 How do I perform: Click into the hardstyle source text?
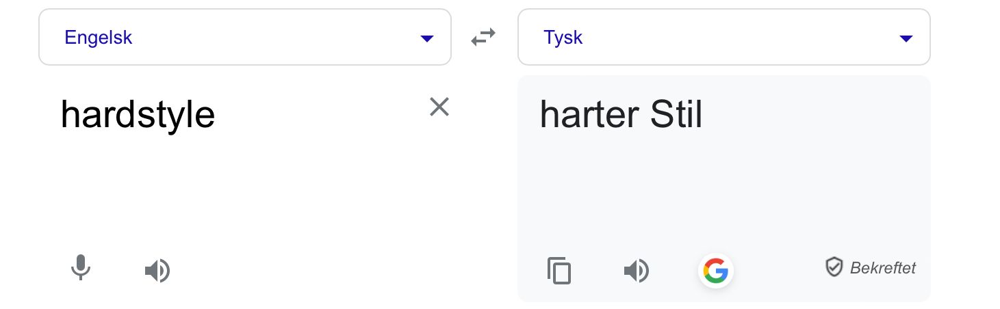(x=138, y=115)
